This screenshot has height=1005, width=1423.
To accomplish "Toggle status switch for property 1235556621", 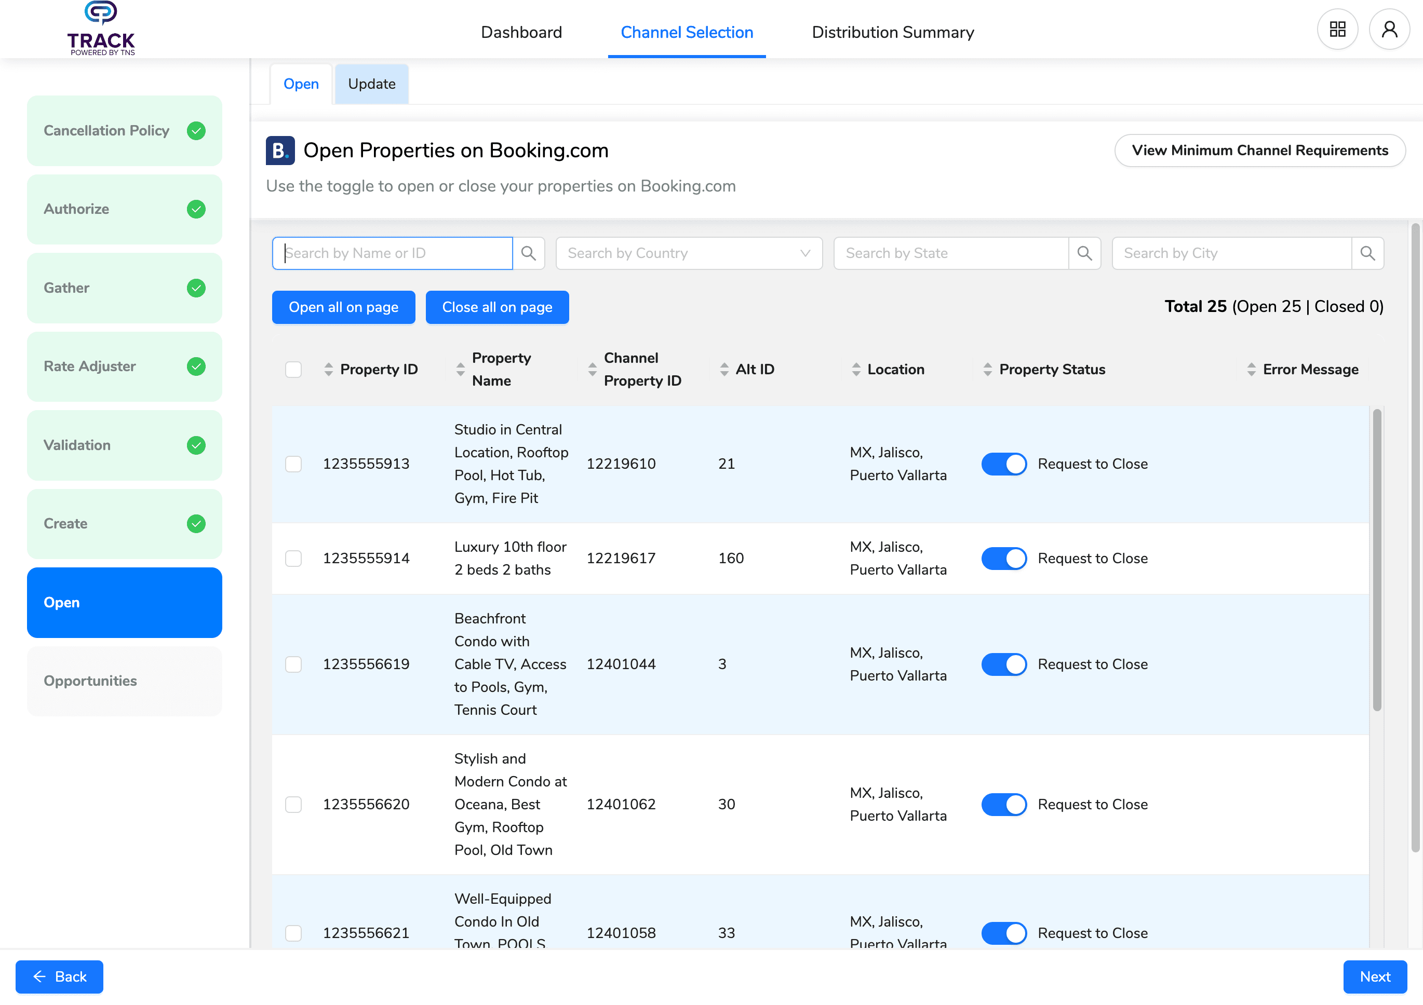I will point(1004,934).
